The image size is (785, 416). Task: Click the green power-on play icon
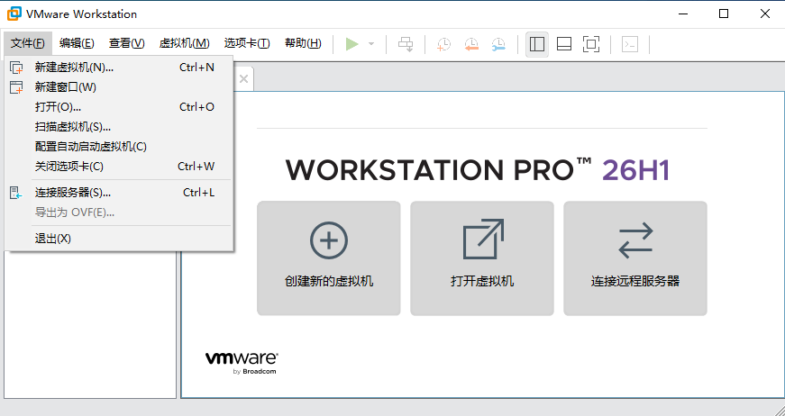(x=352, y=44)
